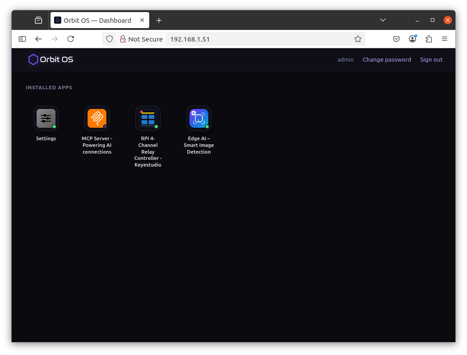Viewport: 467px width, 355px height.
Task: Click the Orbit OS logo
Action: click(50, 59)
